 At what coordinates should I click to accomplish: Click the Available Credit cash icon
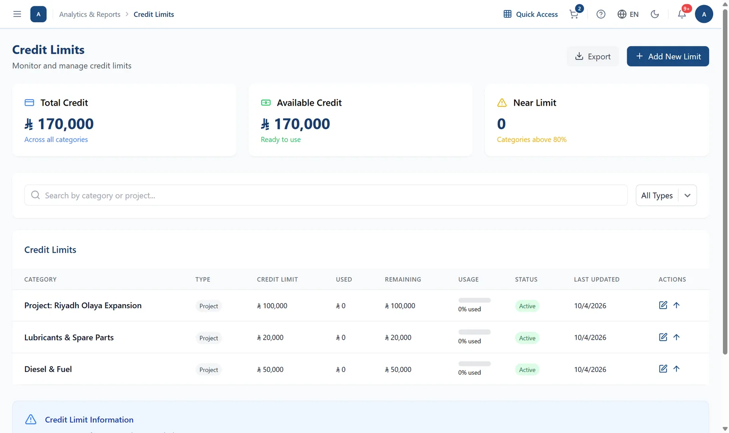(266, 102)
